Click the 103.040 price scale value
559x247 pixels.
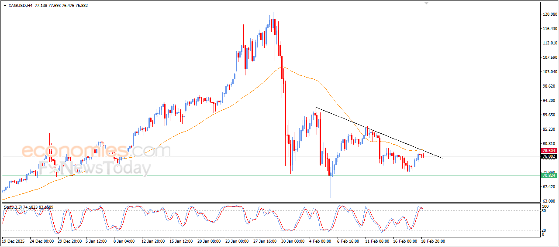[x=549, y=72]
